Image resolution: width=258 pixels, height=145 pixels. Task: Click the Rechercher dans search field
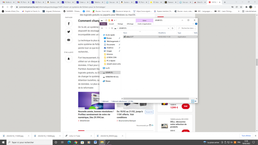186,28
